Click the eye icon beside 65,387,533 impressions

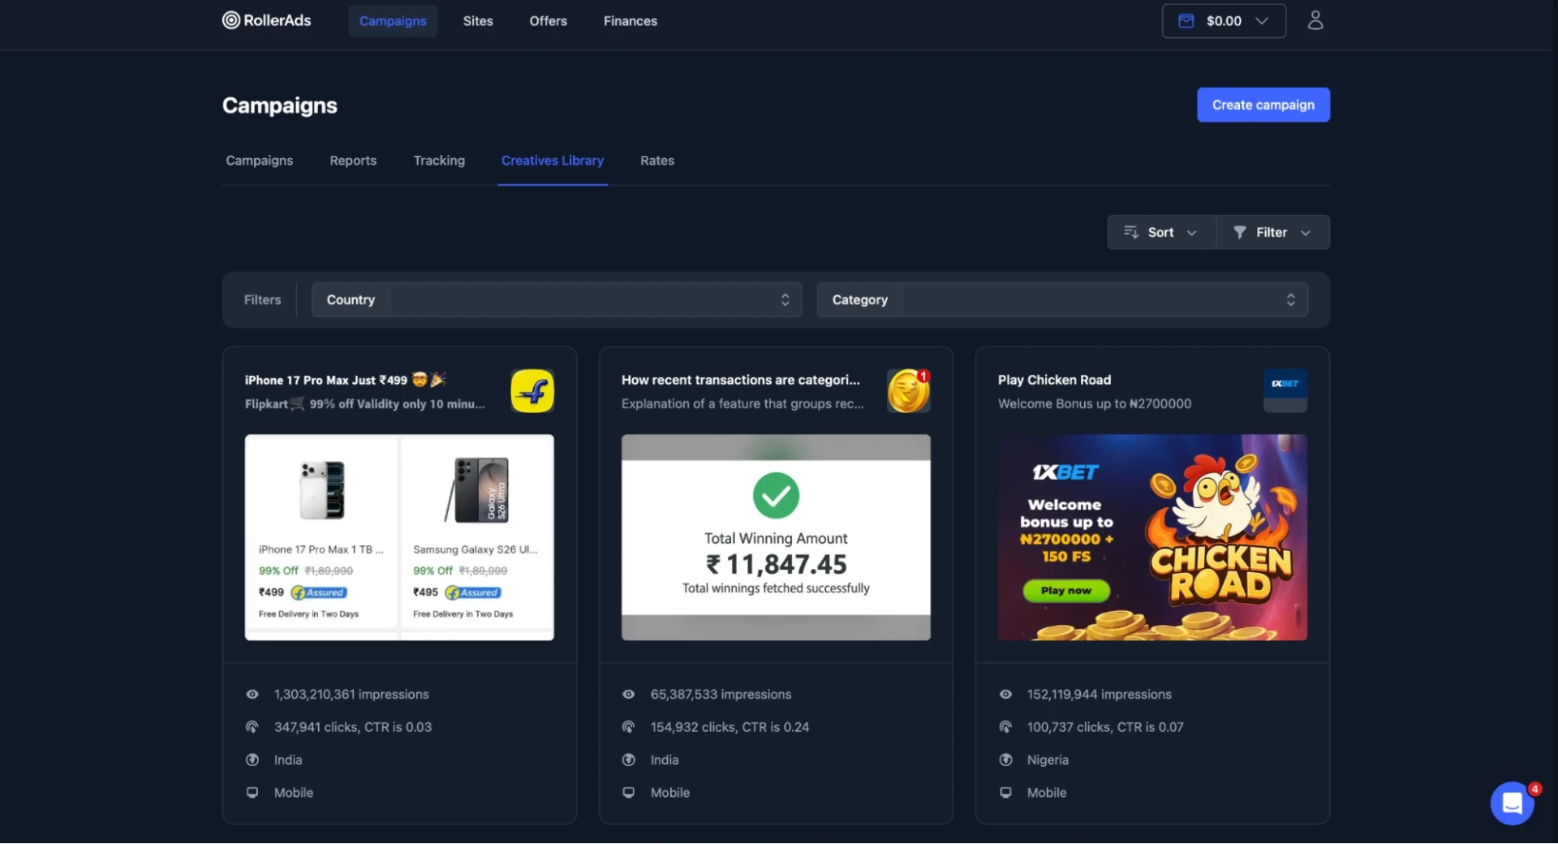[x=628, y=695]
